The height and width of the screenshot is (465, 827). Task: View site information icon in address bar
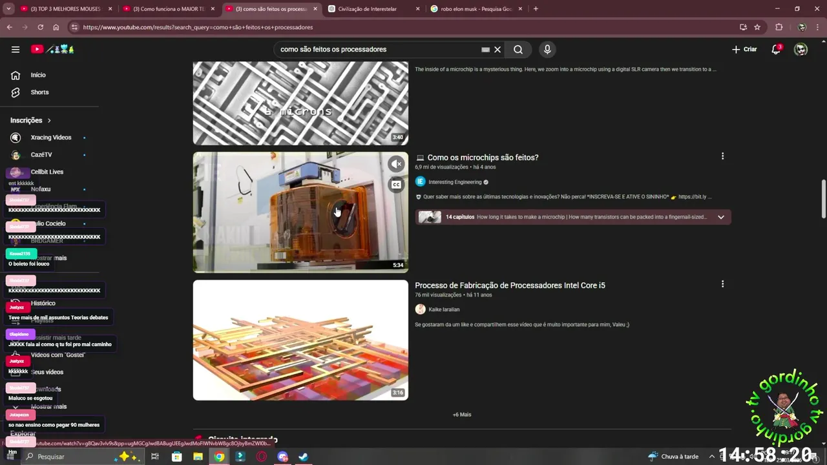pyautogui.click(x=74, y=27)
